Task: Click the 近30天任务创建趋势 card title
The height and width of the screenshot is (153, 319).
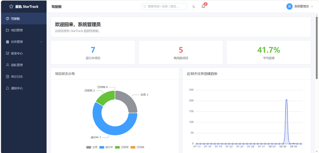Action: click(x=202, y=74)
